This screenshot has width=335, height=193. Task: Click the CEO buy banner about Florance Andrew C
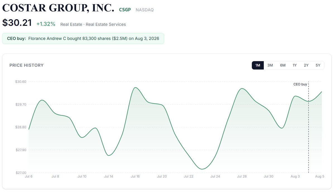[83, 38]
